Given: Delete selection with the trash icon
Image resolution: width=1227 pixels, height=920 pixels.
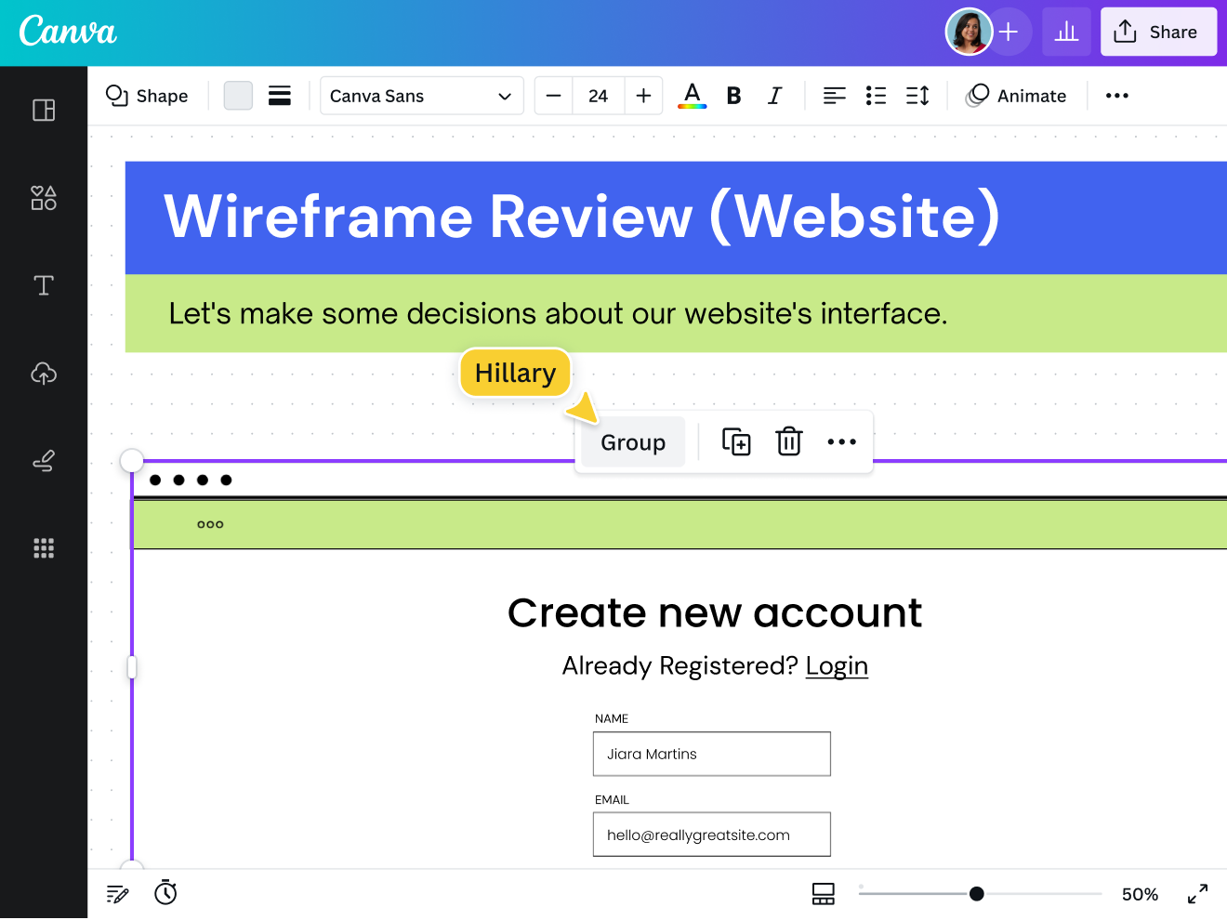Looking at the screenshot, I should [788, 442].
